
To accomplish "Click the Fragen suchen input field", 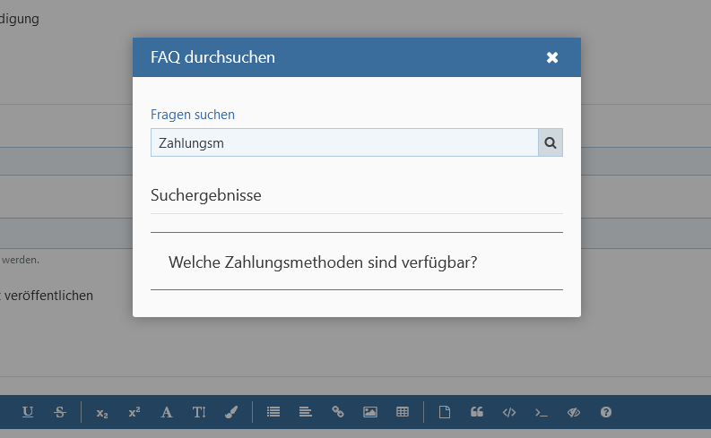I will pos(343,142).
